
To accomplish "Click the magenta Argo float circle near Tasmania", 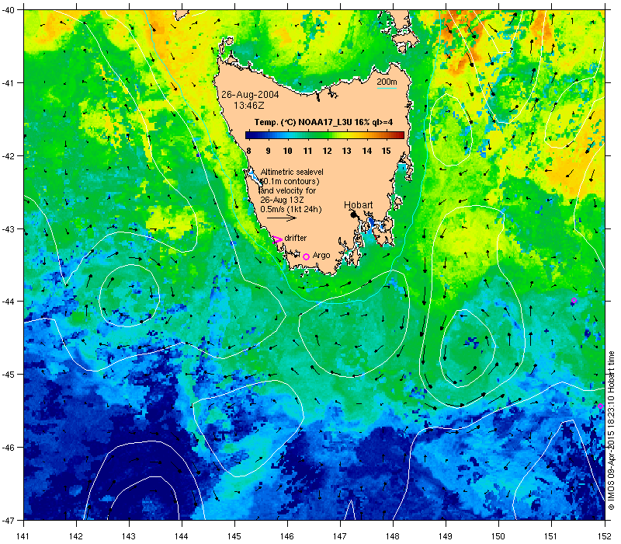I will 306,257.
